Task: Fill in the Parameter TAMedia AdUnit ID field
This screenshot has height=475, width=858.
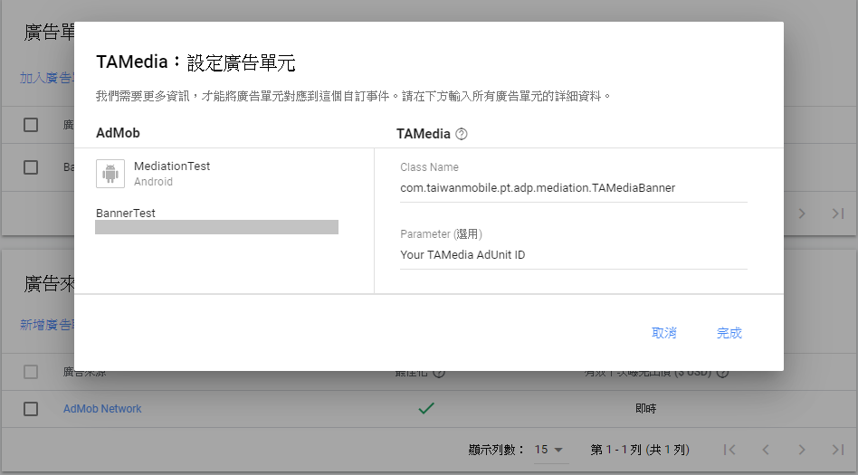Action: tap(574, 254)
